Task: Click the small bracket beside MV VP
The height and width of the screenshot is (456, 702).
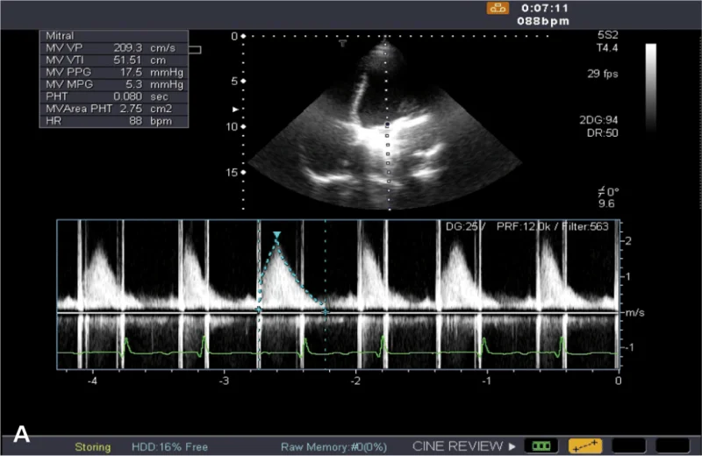Action: pyautogui.click(x=195, y=50)
